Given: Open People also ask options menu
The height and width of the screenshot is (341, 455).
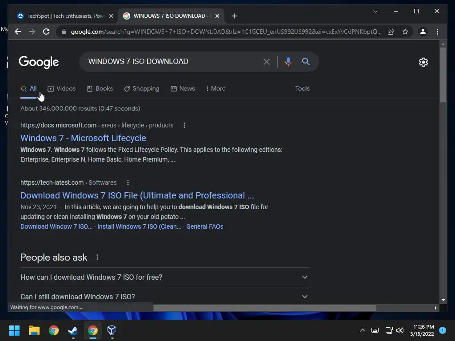Looking at the screenshot, I should click(97, 257).
